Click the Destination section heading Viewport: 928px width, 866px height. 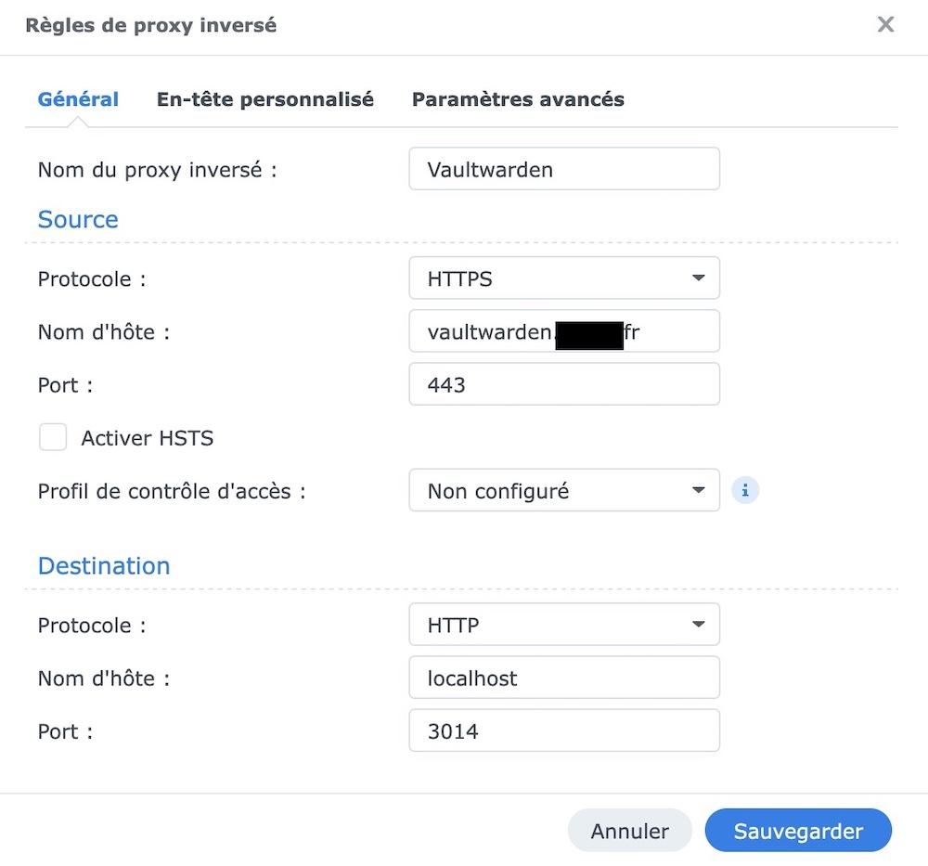104,565
